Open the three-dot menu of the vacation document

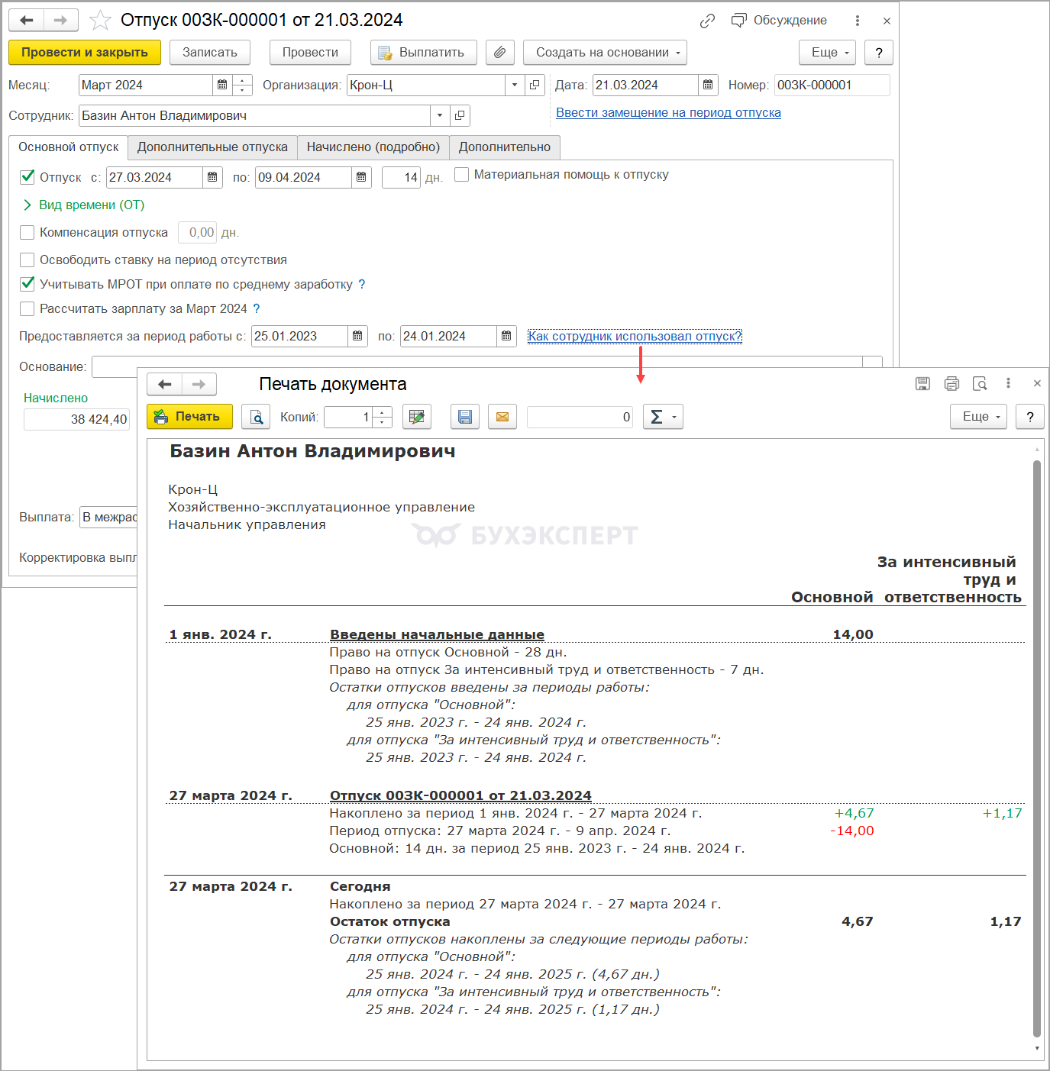858,21
